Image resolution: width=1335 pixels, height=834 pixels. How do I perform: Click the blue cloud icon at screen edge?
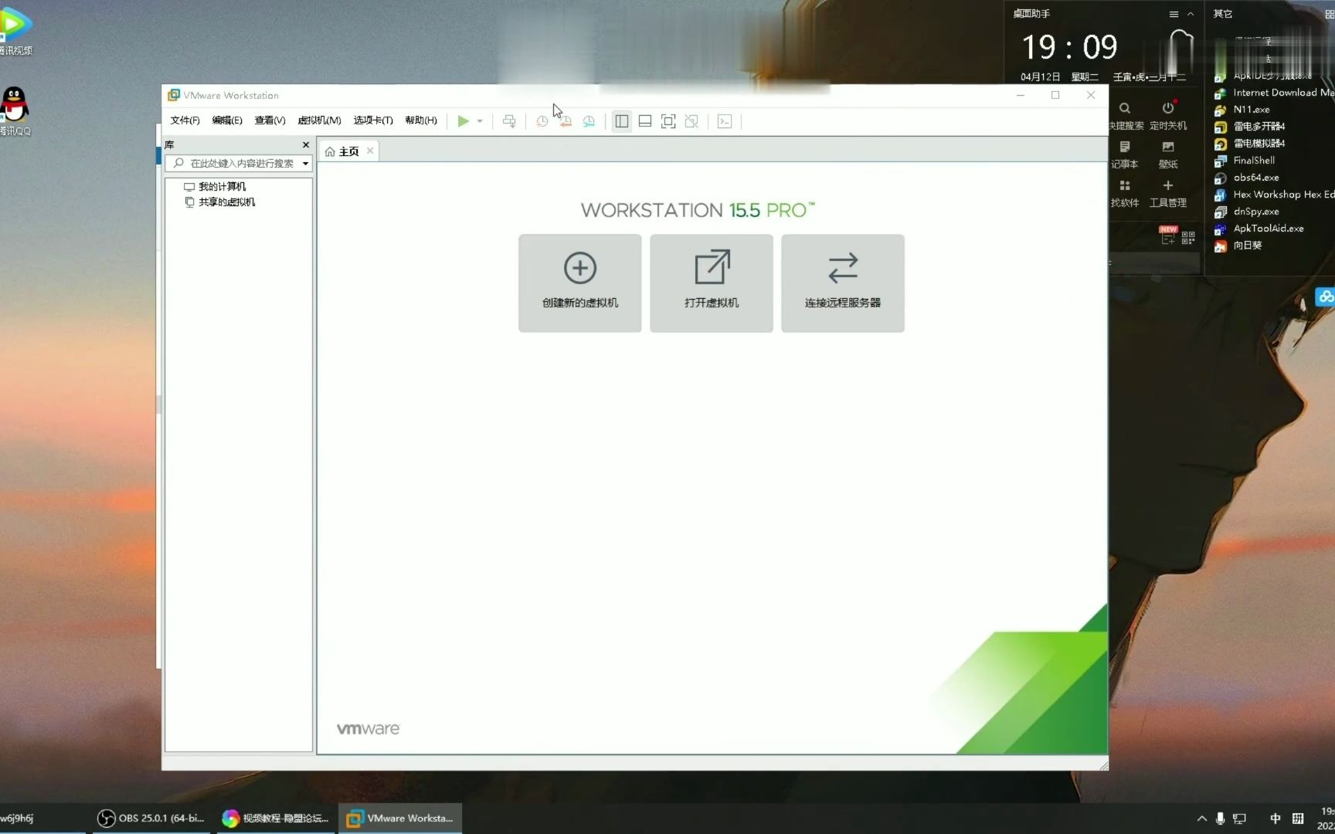(x=1326, y=297)
